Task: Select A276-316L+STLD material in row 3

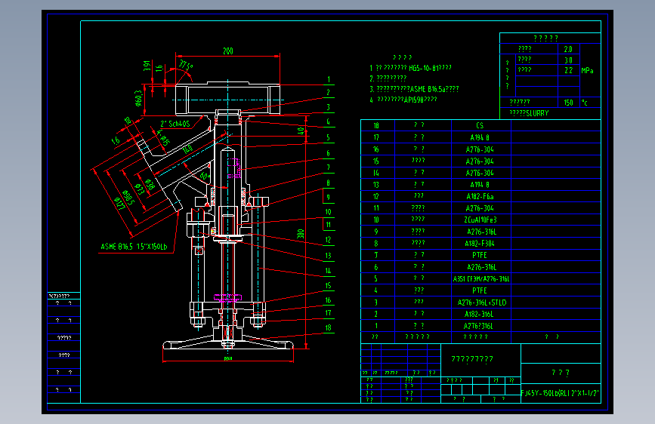Action: click(482, 303)
